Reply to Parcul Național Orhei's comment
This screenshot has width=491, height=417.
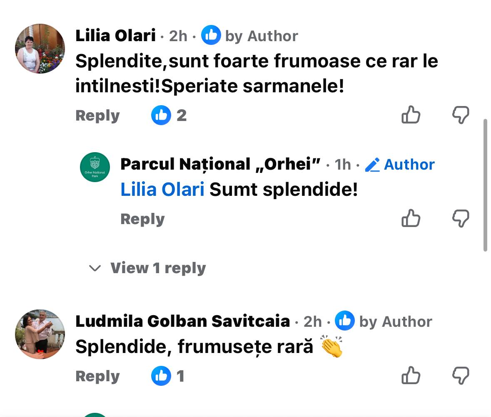pos(142,219)
